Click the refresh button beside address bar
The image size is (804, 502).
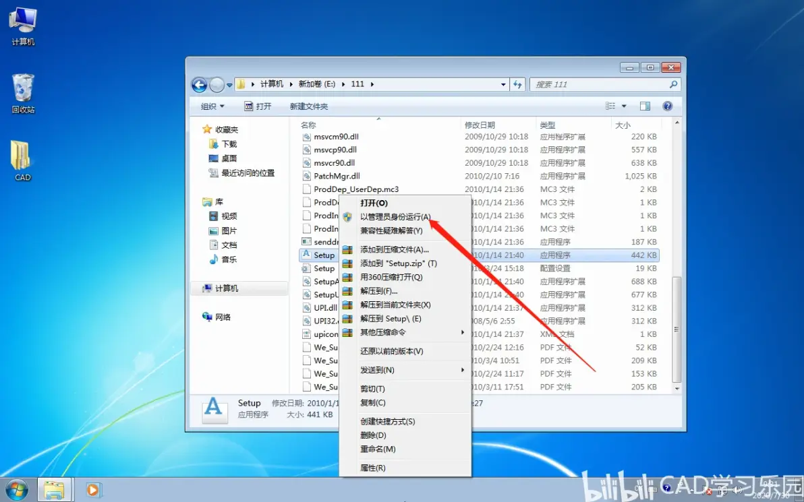(517, 84)
